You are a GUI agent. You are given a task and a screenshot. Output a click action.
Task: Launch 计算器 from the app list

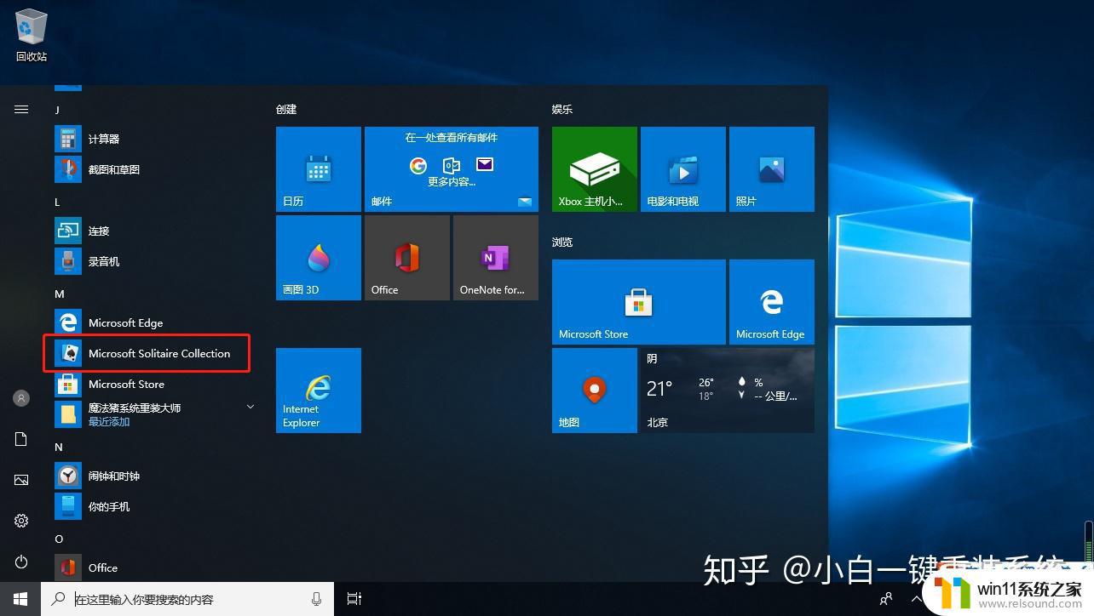pyautogui.click(x=155, y=139)
